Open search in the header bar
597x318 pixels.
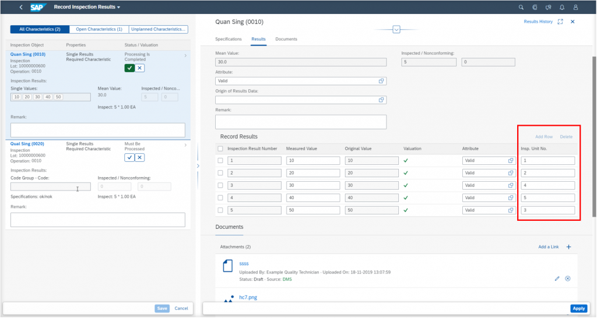[x=521, y=7]
